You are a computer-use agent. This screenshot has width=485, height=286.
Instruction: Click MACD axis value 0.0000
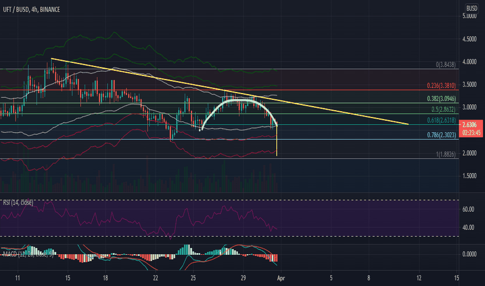[469, 254]
